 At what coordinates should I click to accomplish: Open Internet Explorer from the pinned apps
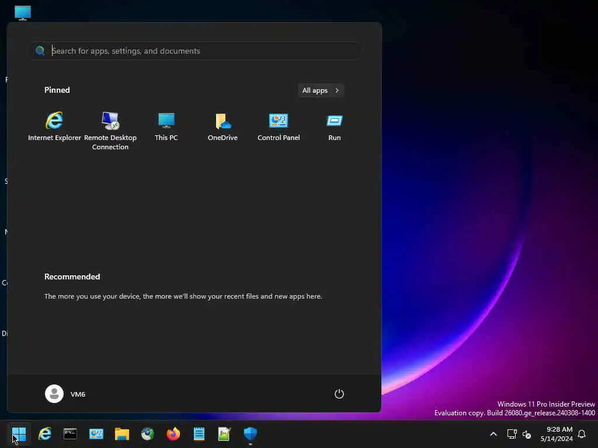[x=54, y=127]
